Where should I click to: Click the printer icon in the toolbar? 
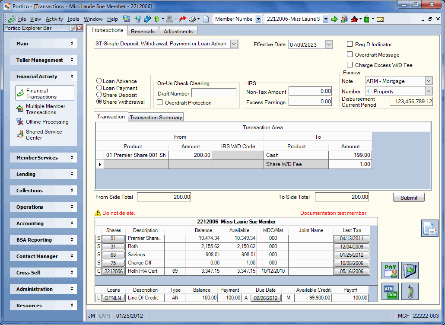pyautogui.click(x=192, y=19)
